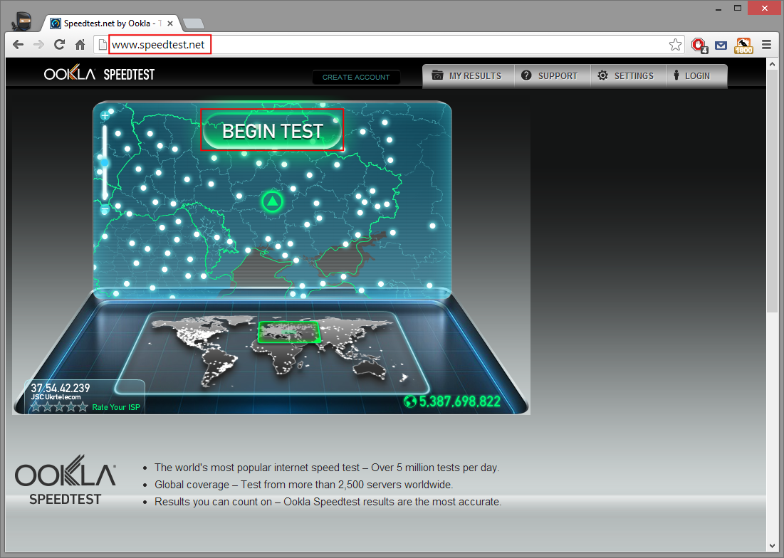Click the map zoom slider handle

pos(105,163)
